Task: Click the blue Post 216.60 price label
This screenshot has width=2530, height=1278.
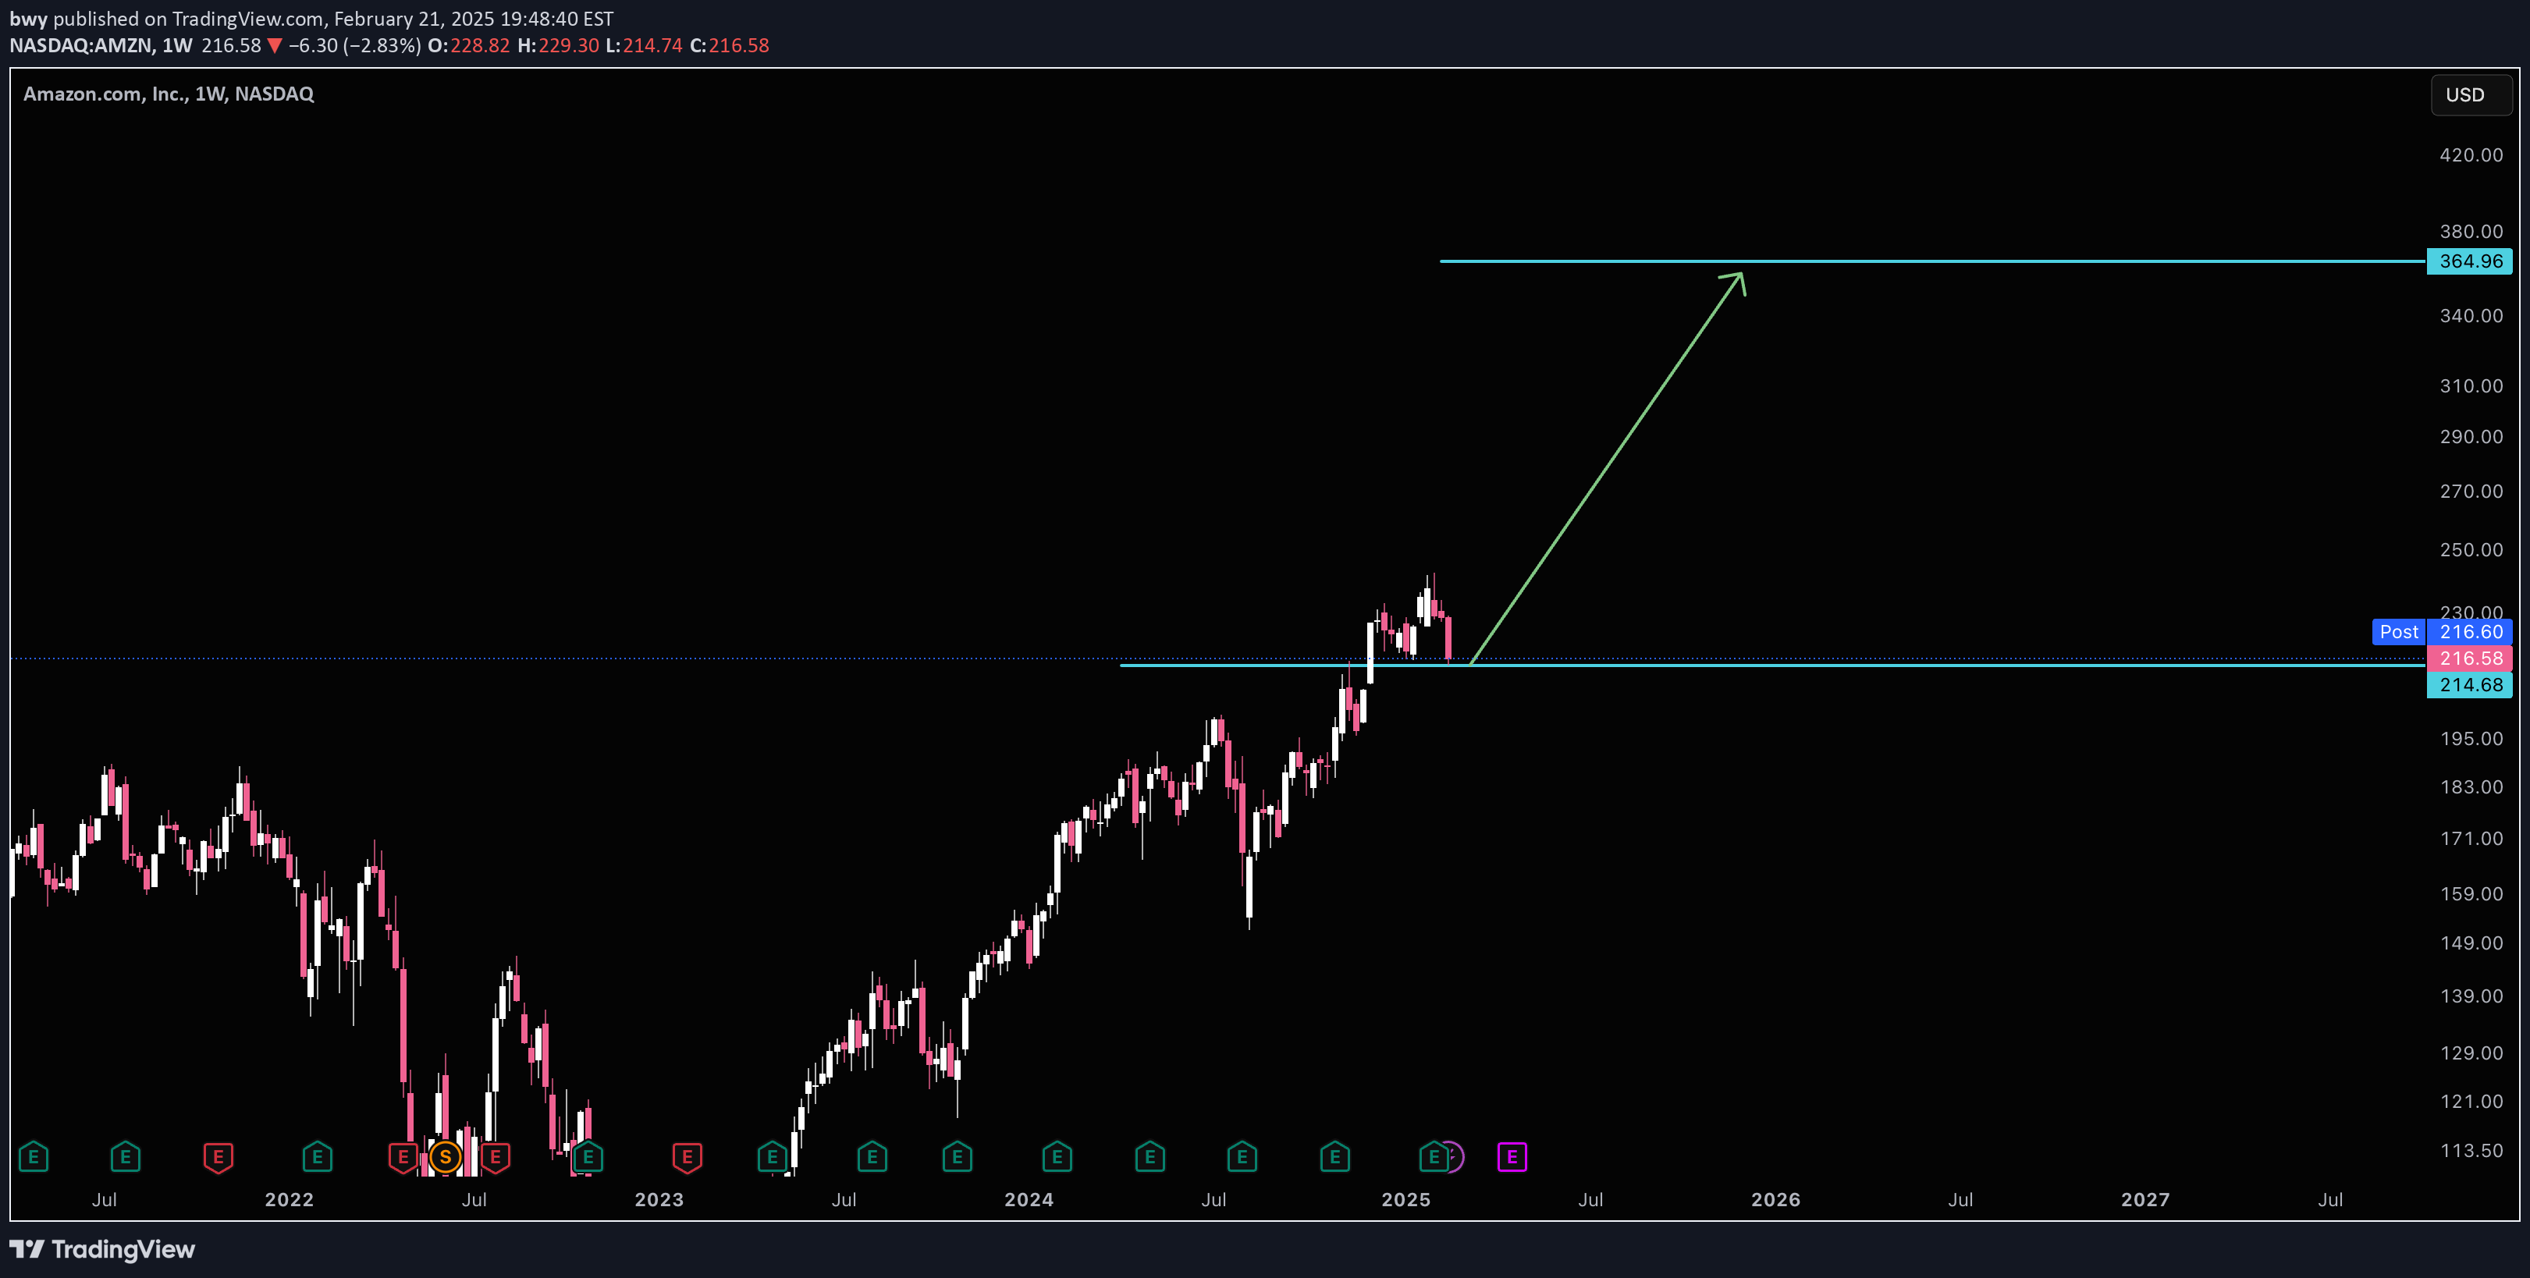Action: [2442, 632]
